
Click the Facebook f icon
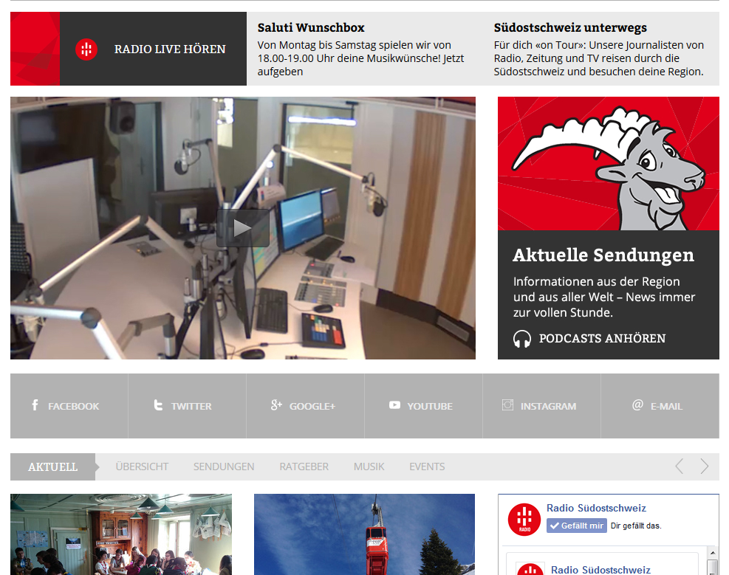coord(35,405)
